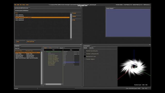Select operator end fadein tree row
This screenshot has height=93, width=165.
click(53, 57)
